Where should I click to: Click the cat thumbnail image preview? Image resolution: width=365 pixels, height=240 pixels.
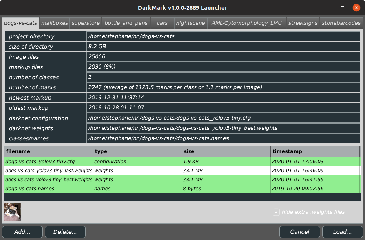click(x=13, y=212)
